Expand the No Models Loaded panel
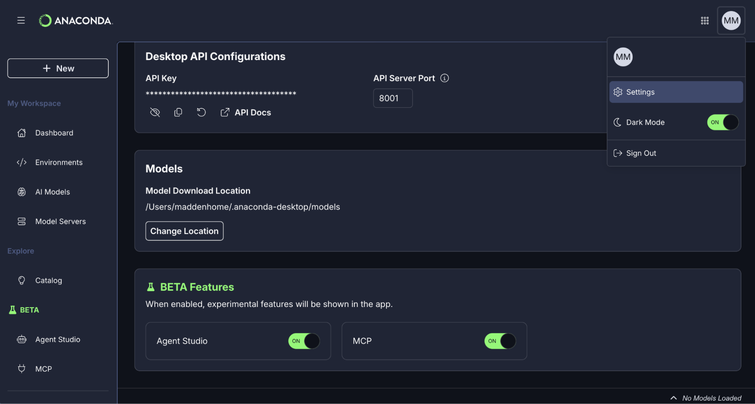 (673, 398)
